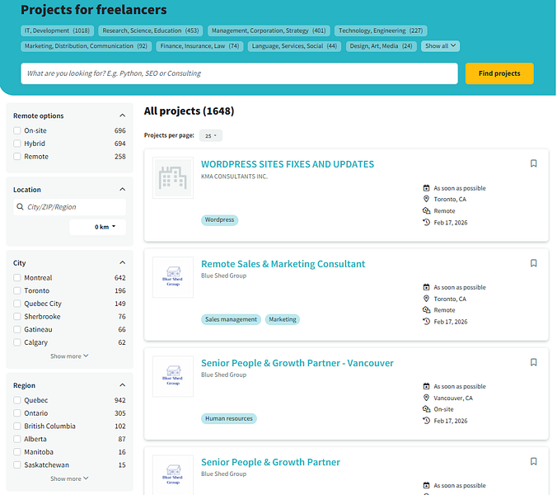The image size is (557, 495).
Task: Click the history clock icon on Vancouver partner card
Action: click(x=426, y=420)
